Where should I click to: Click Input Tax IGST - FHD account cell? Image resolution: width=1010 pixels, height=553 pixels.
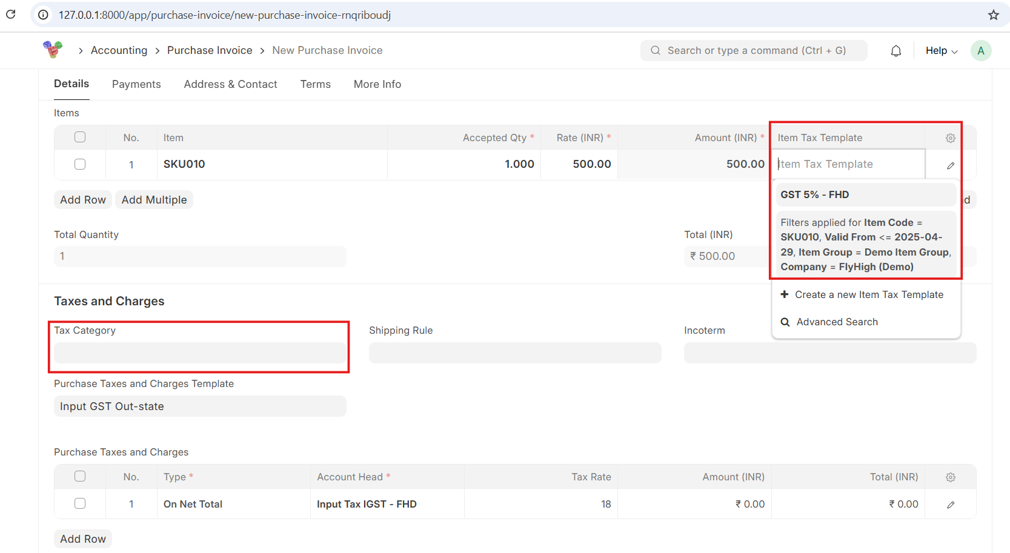(x=387, y=504)
